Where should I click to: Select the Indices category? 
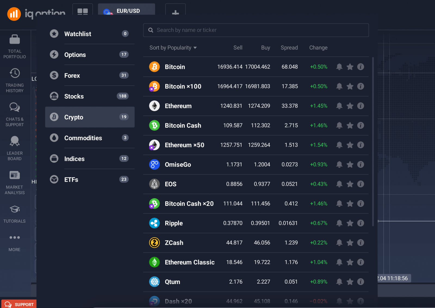click(90, 159)
